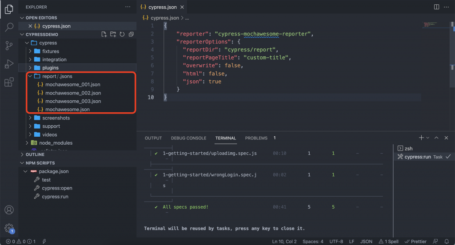Open the launch dropdown beside new terminal
The image size is (455, 245).
point(428,138)
